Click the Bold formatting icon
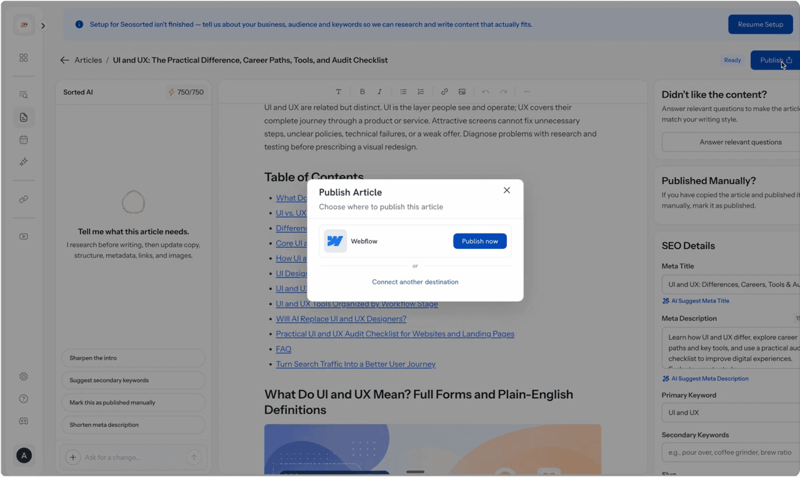Image resolution: width=800 pixels, height=477 pixels. coord(362,92)
